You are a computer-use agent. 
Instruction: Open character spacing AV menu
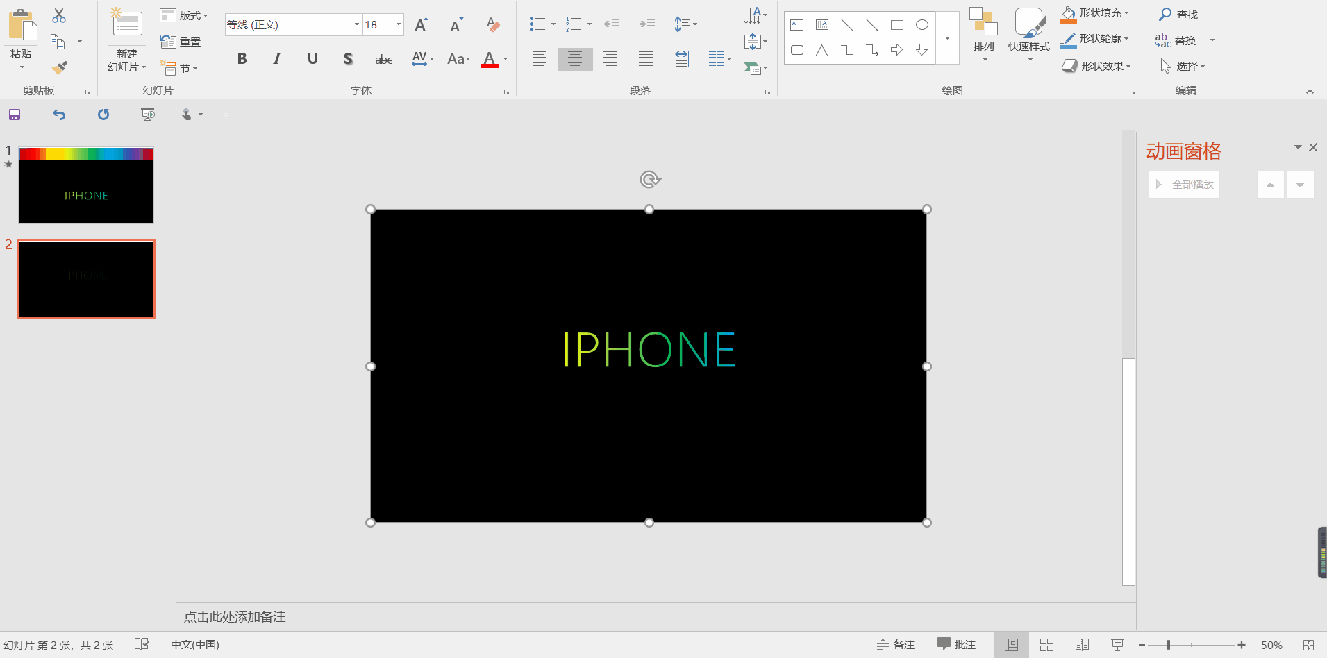(x=422, y=59)
